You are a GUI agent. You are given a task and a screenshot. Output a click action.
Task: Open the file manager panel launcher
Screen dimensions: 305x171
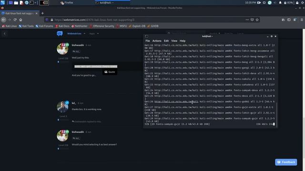click(16, 3)
